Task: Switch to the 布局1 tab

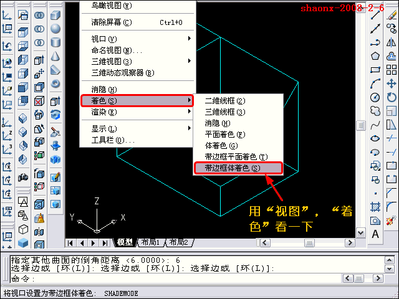Action: (x=150, y=242)
